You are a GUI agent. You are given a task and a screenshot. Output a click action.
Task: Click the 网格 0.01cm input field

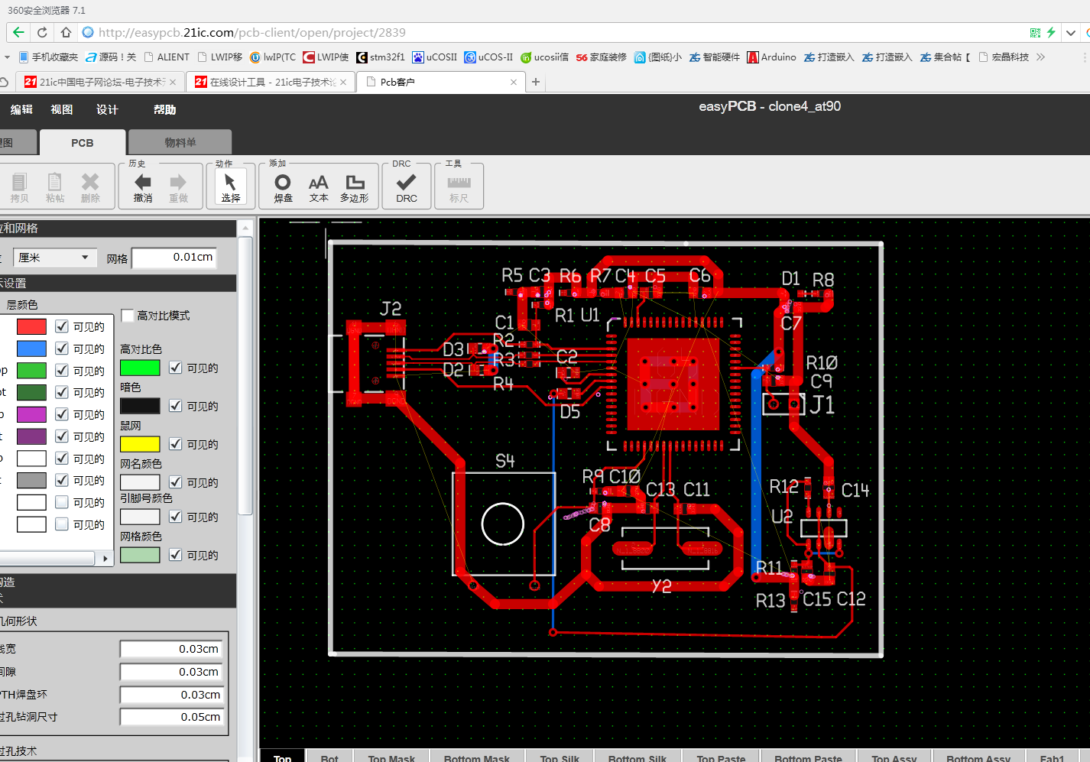[174, 258]
